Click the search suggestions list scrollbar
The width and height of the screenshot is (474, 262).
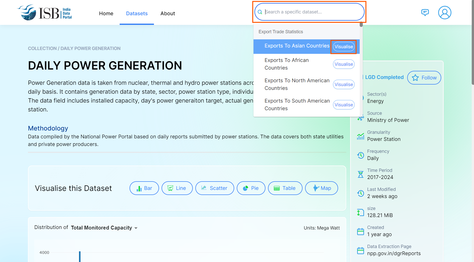[361, 25]
